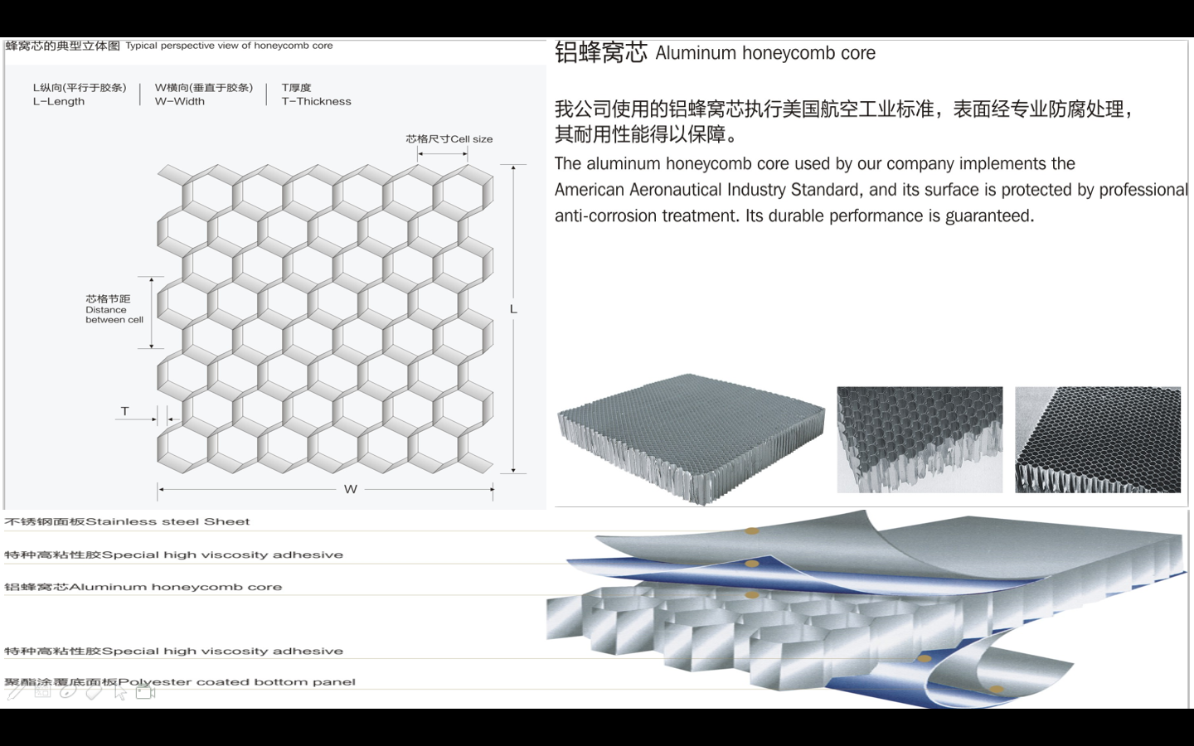Click the middle honeycomb close-up photo
The width and height of the screenshot is (1194, 746).
click(920, 439)
